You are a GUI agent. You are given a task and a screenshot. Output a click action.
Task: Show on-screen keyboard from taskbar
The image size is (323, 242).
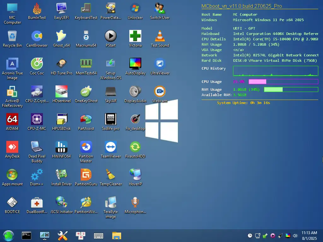[x=98, y=235]
